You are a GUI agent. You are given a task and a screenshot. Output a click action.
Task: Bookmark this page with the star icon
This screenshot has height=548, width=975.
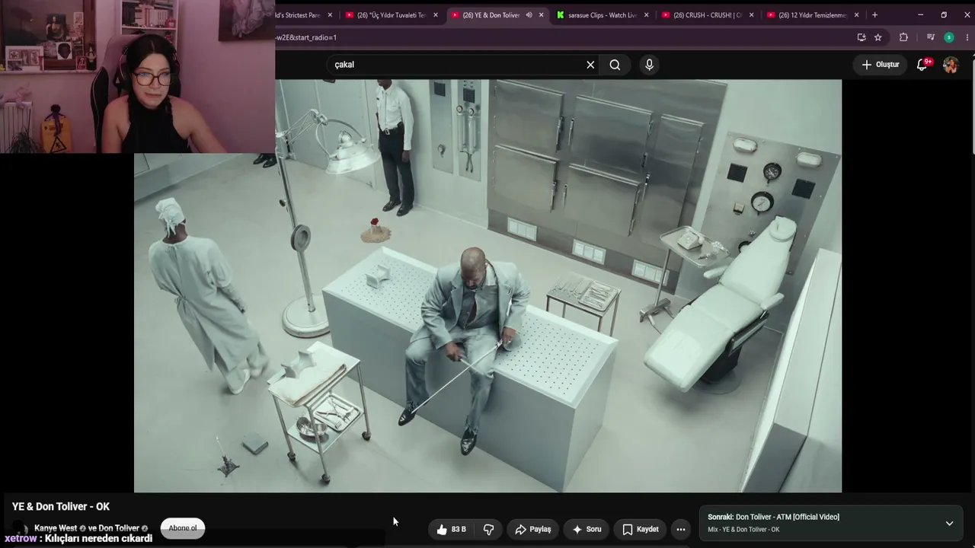[x=877, y=37]
